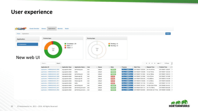Click progress bar in hbase-app-02 row
The image size is (198, 111).
point(127,76)
